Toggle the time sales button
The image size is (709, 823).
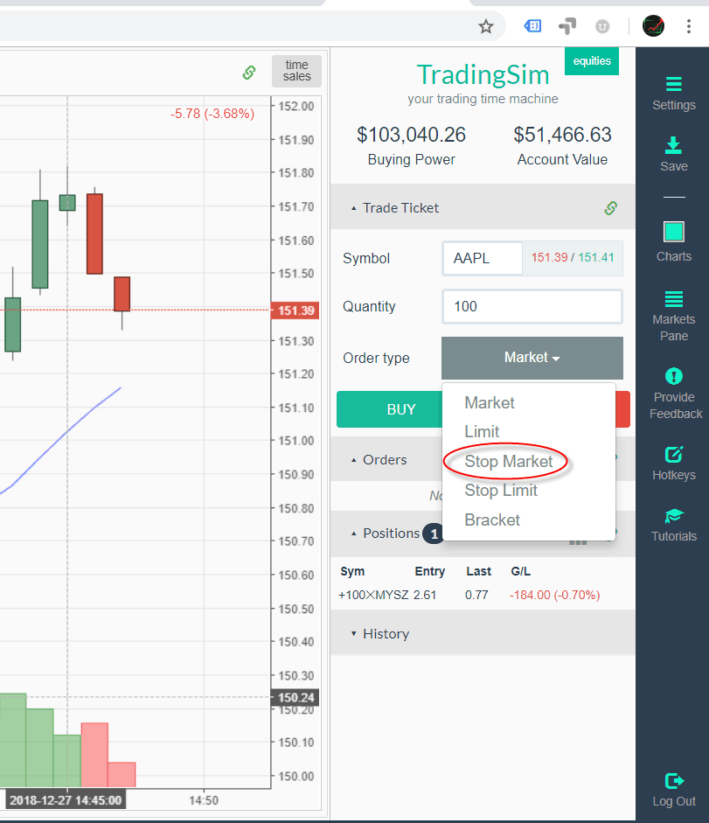[296, 71]
